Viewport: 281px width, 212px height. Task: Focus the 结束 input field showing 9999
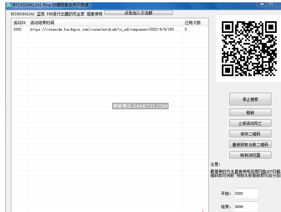(x=246, y=206)
